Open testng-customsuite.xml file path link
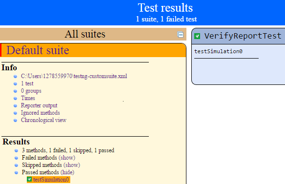The width and height of the screenshot is (285, 184). click(74, 76)
